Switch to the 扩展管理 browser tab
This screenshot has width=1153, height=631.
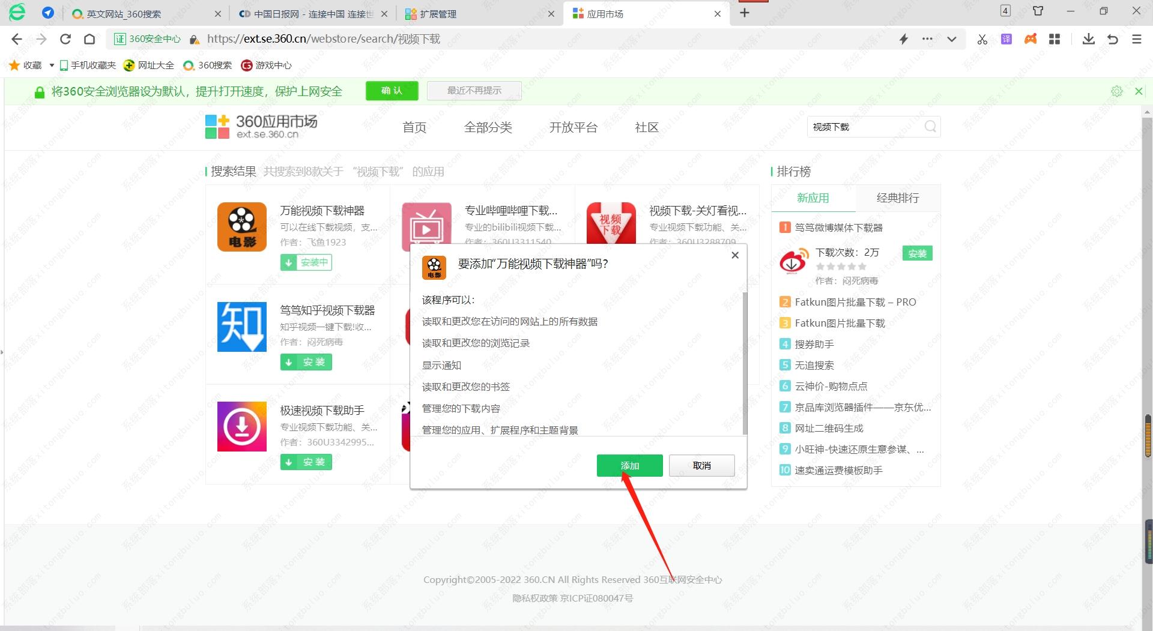click(x=438, y=13)
